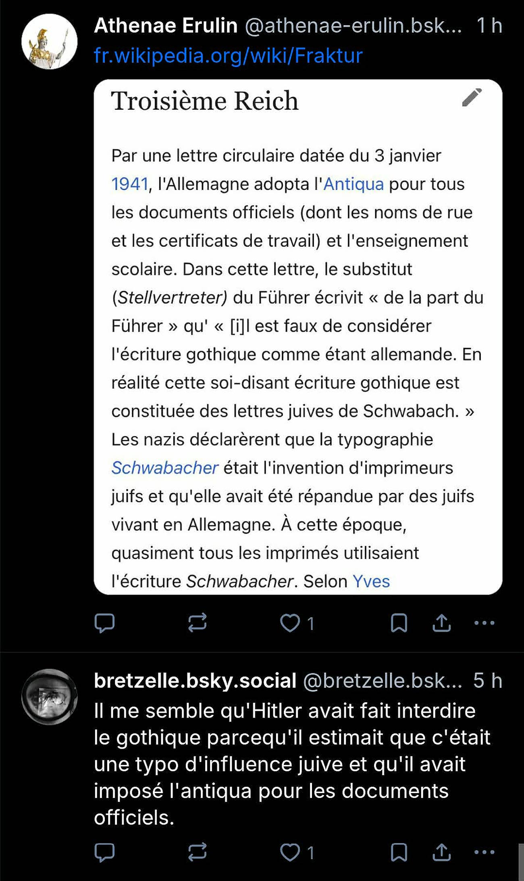This screenshot has height=881, width=524.
Task: Bookmark bretzelle's post
Action: [399, 852]
